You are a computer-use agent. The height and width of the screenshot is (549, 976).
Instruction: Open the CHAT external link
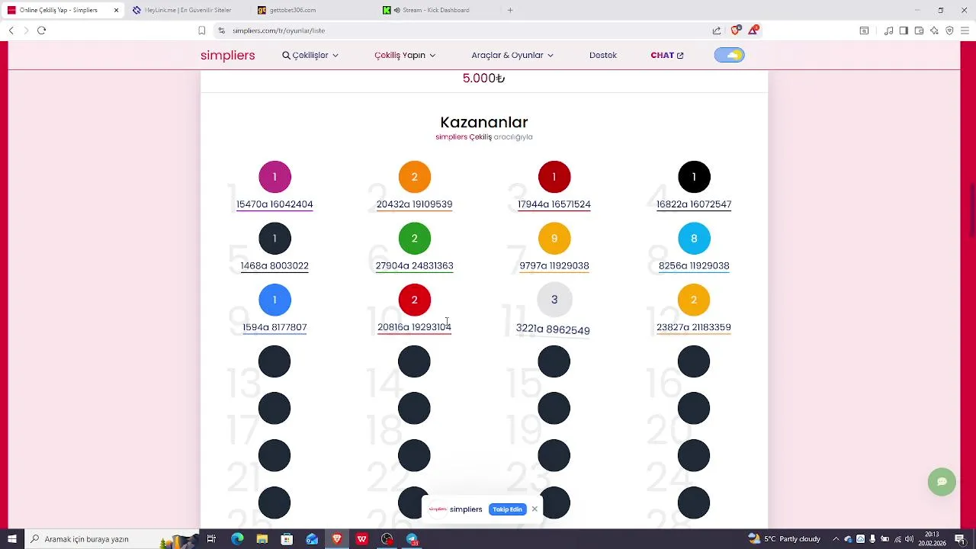[667, 55]
